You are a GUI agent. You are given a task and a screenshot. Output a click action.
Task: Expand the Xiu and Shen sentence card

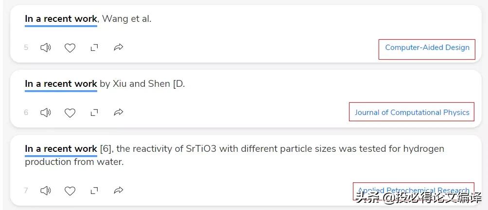tap(94, 113)
